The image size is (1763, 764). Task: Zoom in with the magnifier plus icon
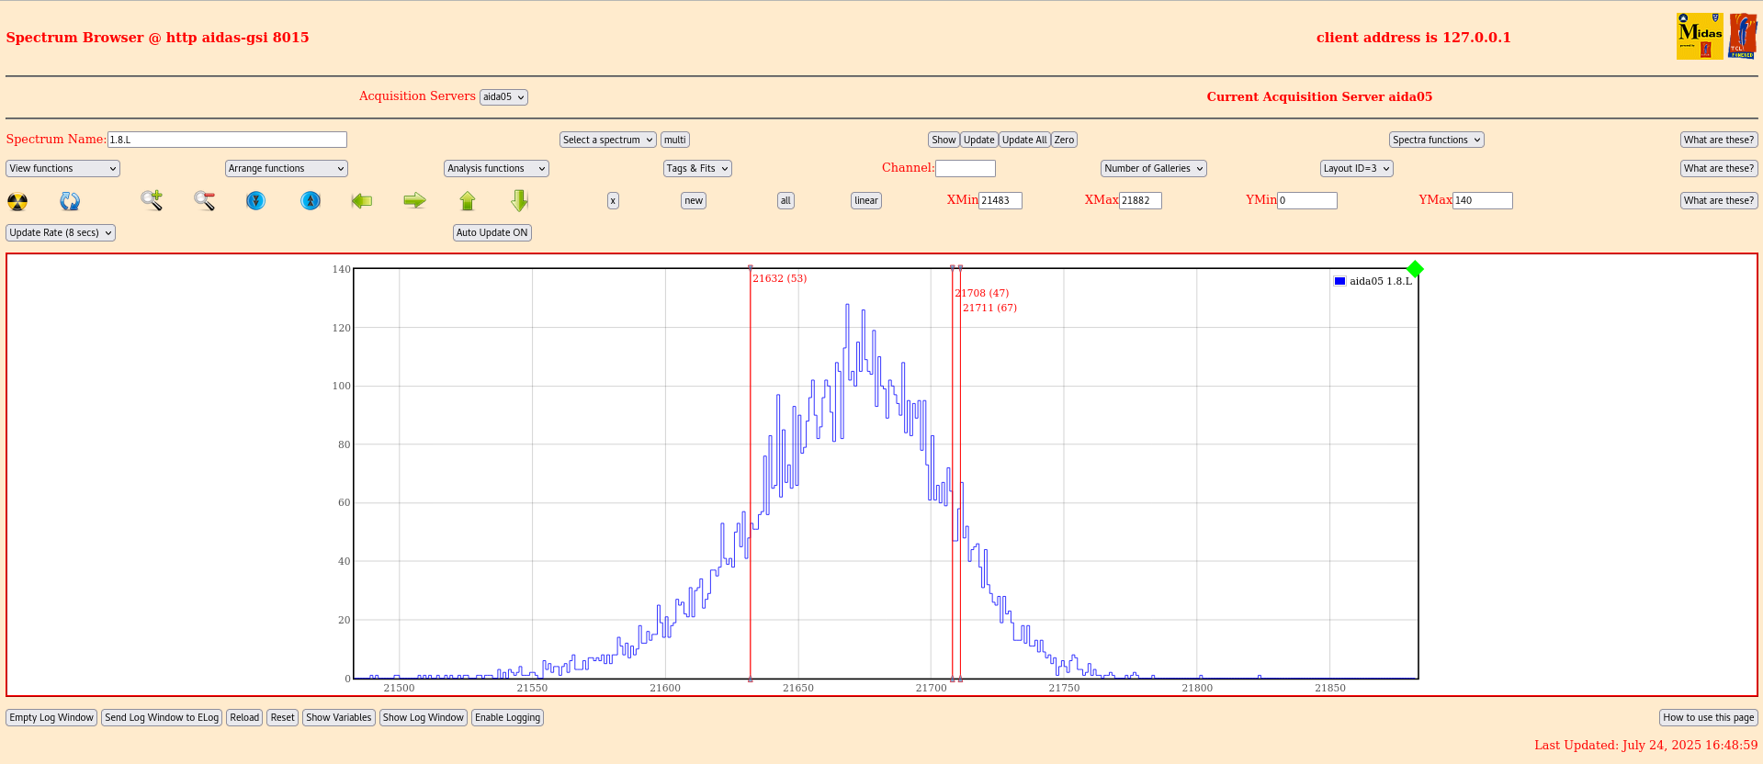[152, 200]
